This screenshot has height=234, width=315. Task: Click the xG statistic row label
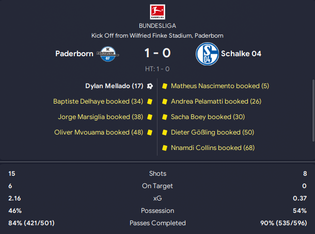157,198
